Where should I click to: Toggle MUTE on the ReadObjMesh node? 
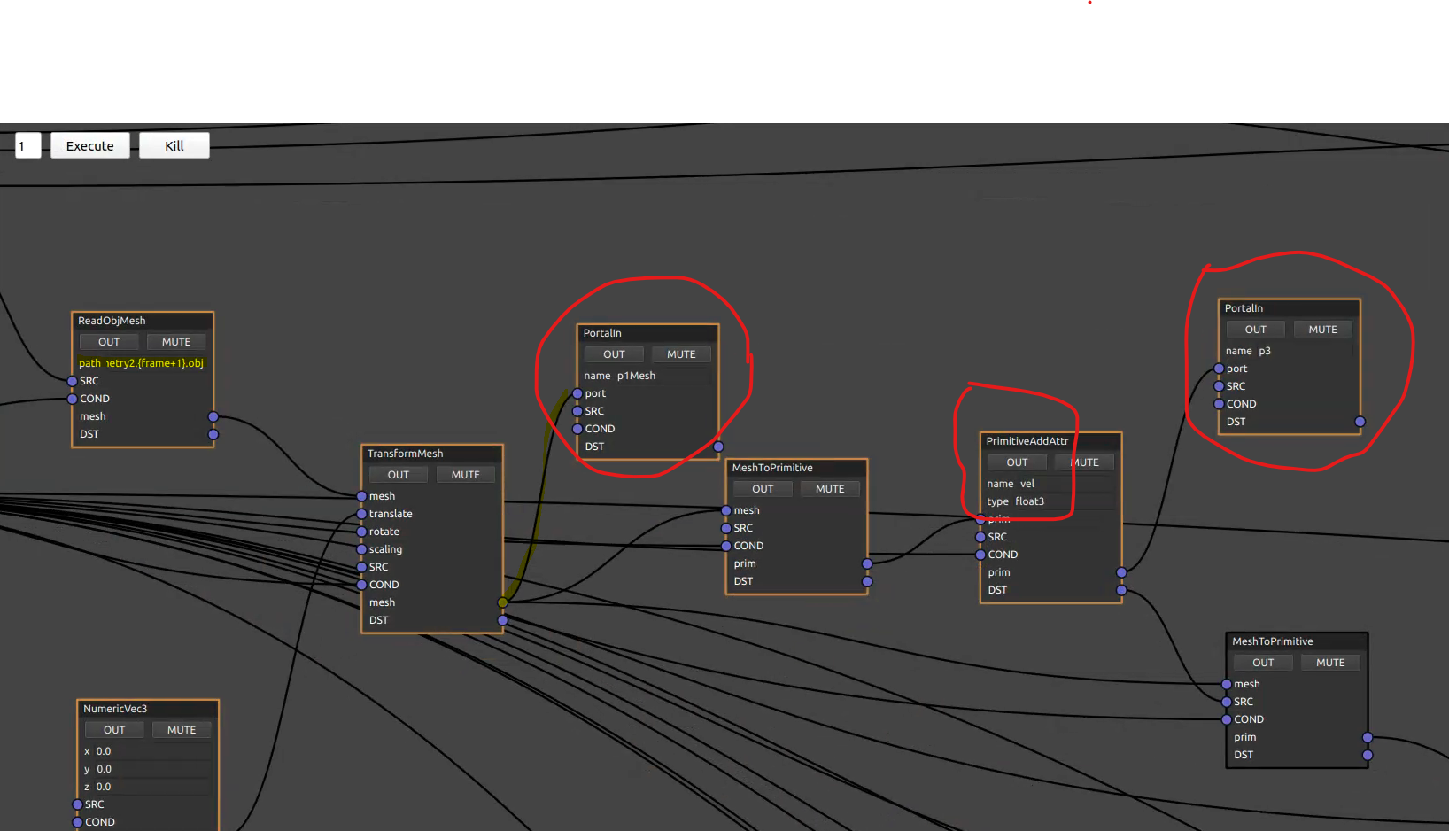(x=176, y=342)
